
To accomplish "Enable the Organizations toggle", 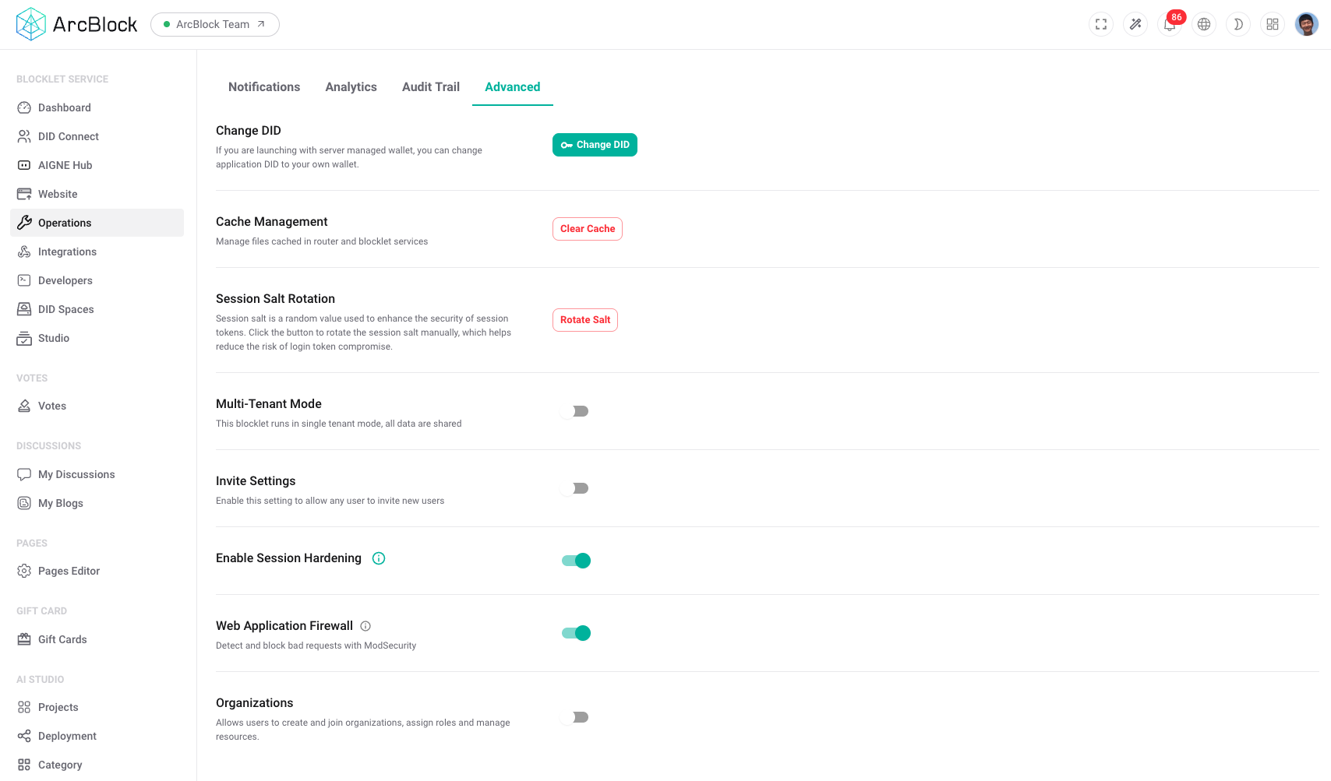I will click(575, 717).
